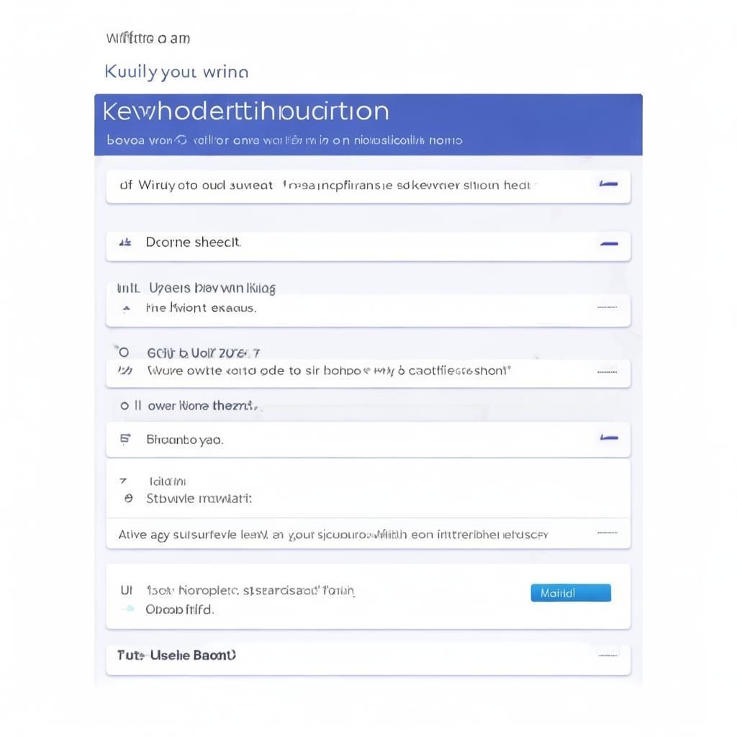Collapse the "Dcorne sheeclt" section using the dash
Screen dimensions: 737x737
609,243
